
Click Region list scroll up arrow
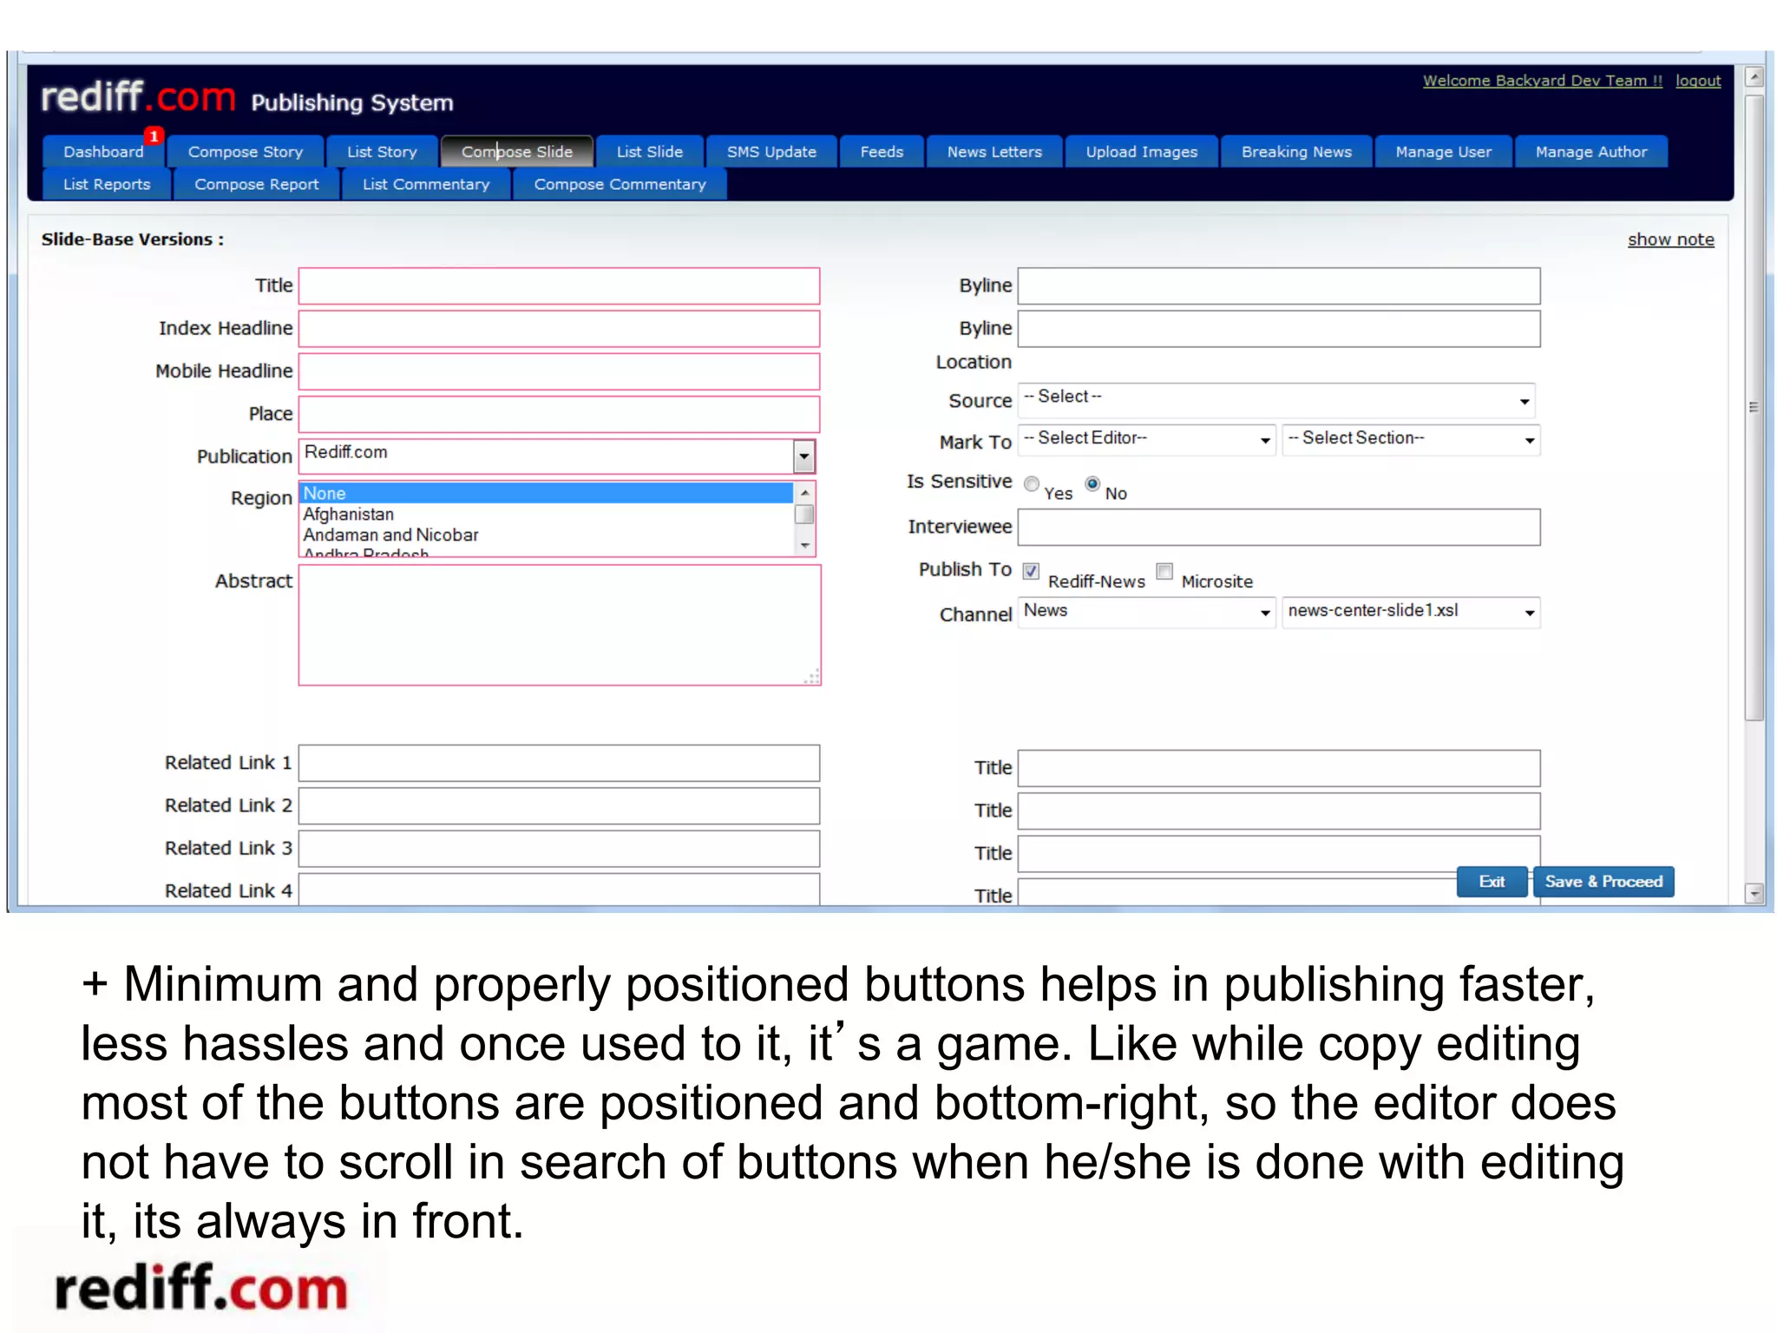(x=805, y=493)
